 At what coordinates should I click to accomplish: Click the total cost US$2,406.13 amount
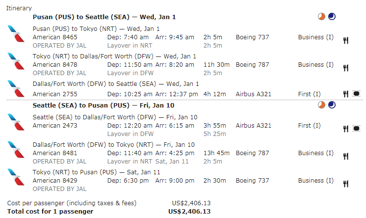point(189,212)
